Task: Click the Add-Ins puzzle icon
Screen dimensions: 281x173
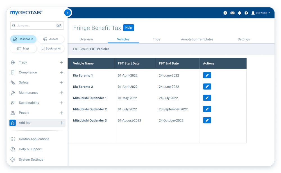Action: (13, 123)
